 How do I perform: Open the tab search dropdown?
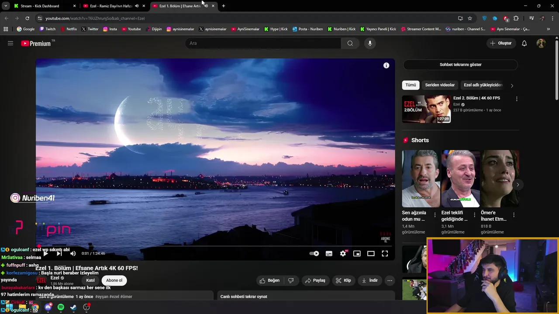click(6, 6)
